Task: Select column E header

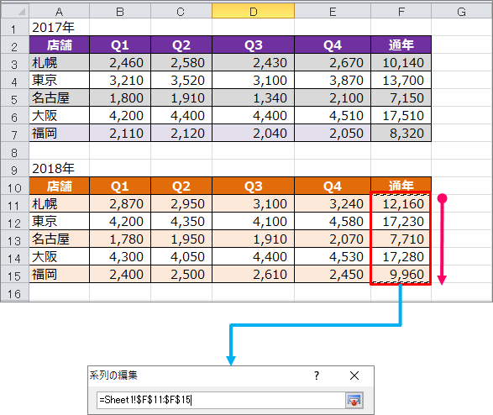Action: pyautogui.click(x=333, y=12)
